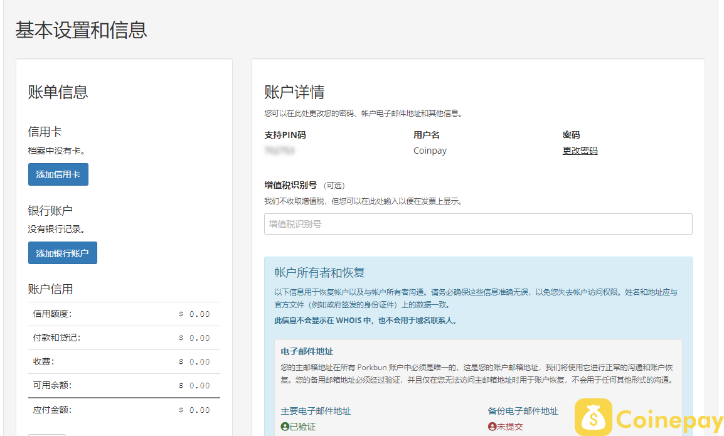This screenshot has width=724, height=436.
Task: Click the red 未提交 user icon
Action: pyautogui.click(x=492, y=427)
